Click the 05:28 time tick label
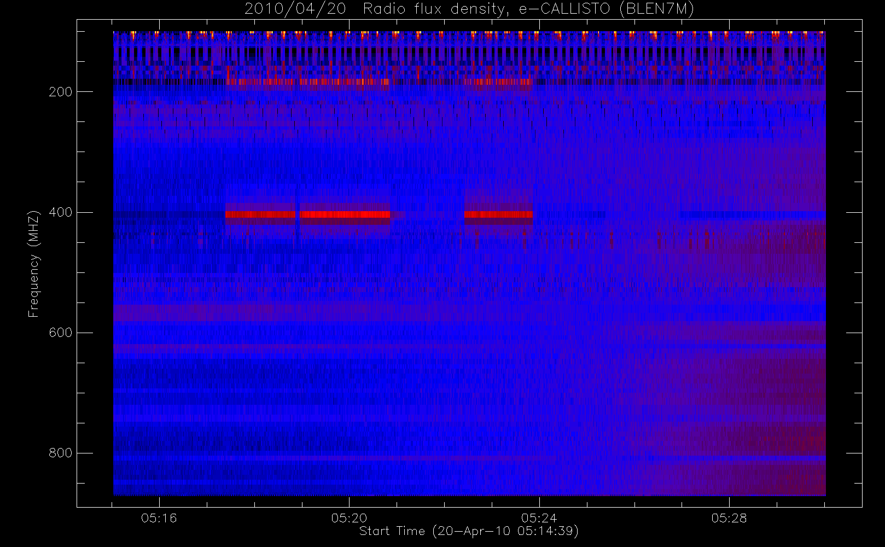Image resolution: width=885 pixels, height=547 pixels. tap(729, 518)
